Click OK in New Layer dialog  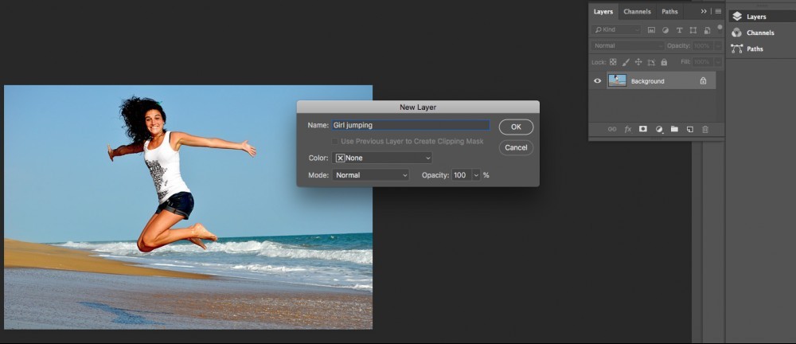(x=516, y=127)
